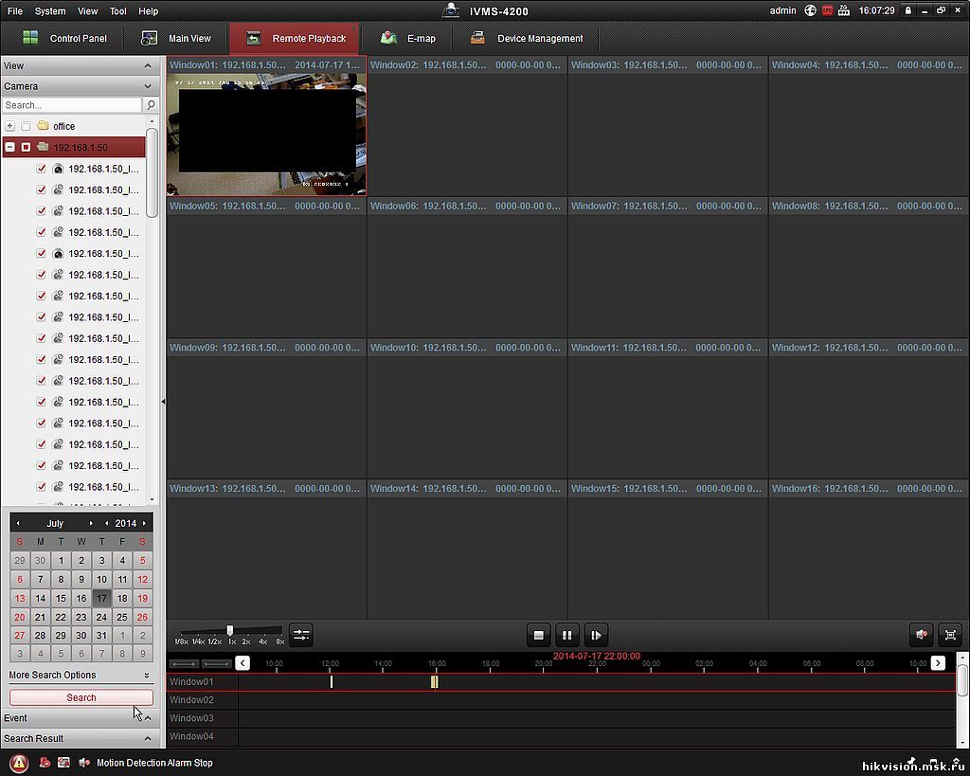This screenshot has width=970, height=776.
Task: Expand the office group tree node
Action: (9, 126)
